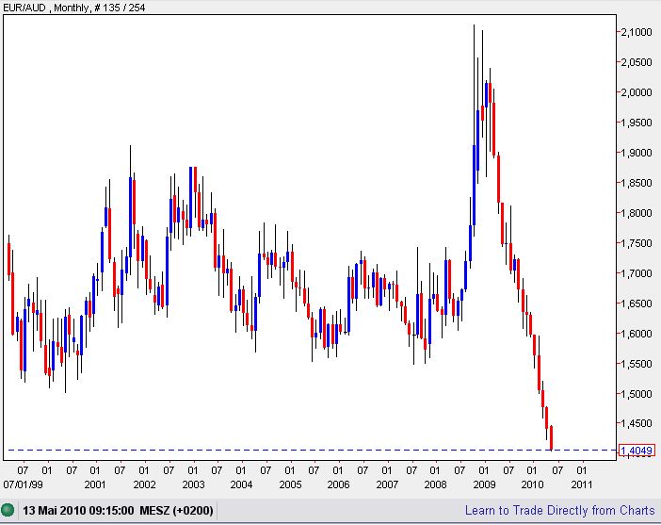Click the 2002 year label on time axis

pyautogui.click(x=144, y=484)
